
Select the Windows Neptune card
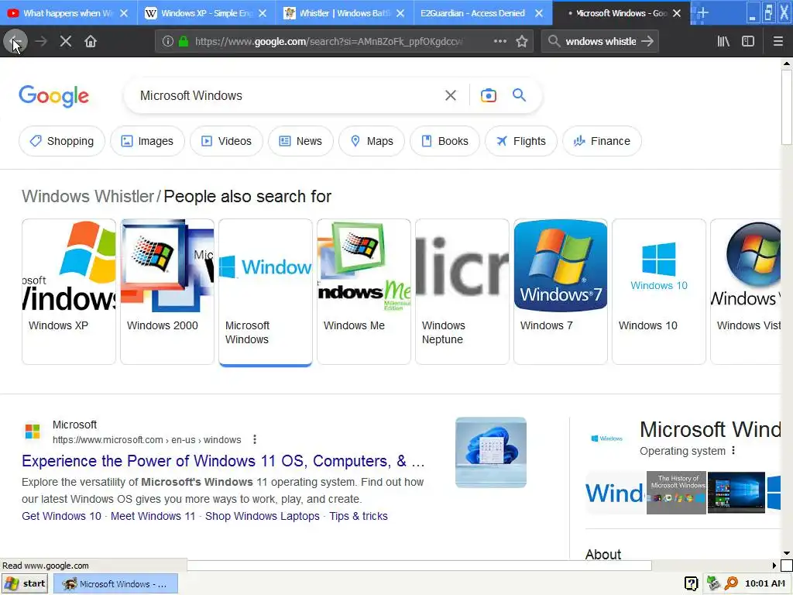462,291
